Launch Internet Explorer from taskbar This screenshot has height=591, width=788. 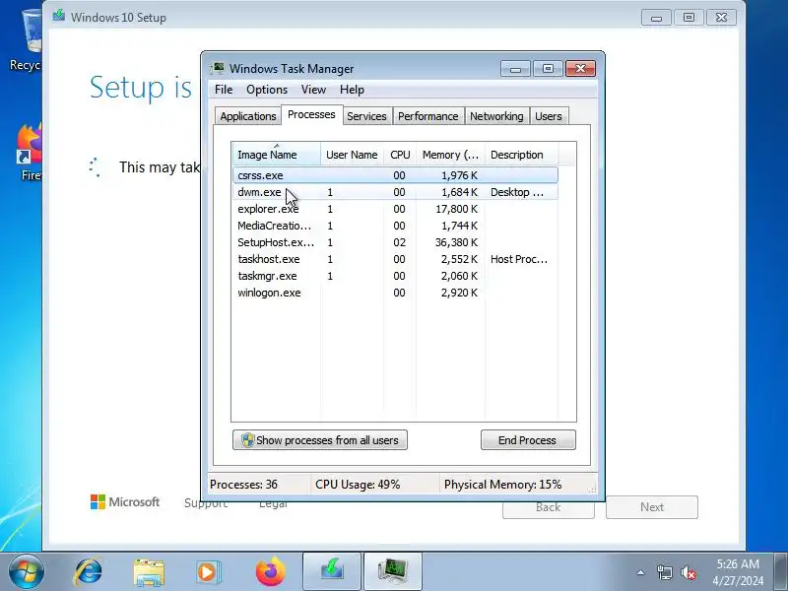pyautogui.click(x=88, y=572)
